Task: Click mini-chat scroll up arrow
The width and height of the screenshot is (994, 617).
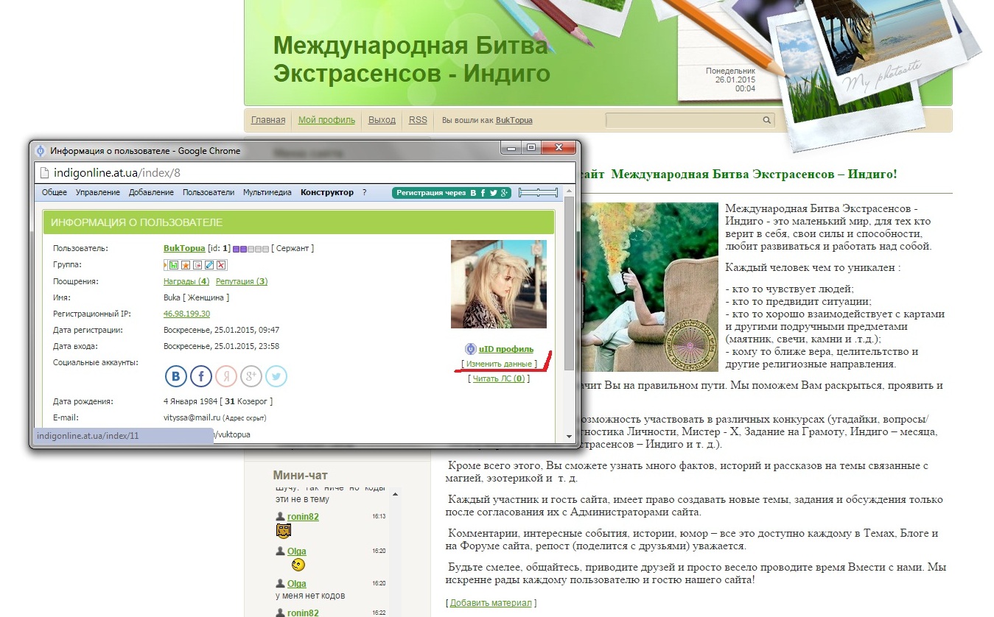Action: pos(395,494)
